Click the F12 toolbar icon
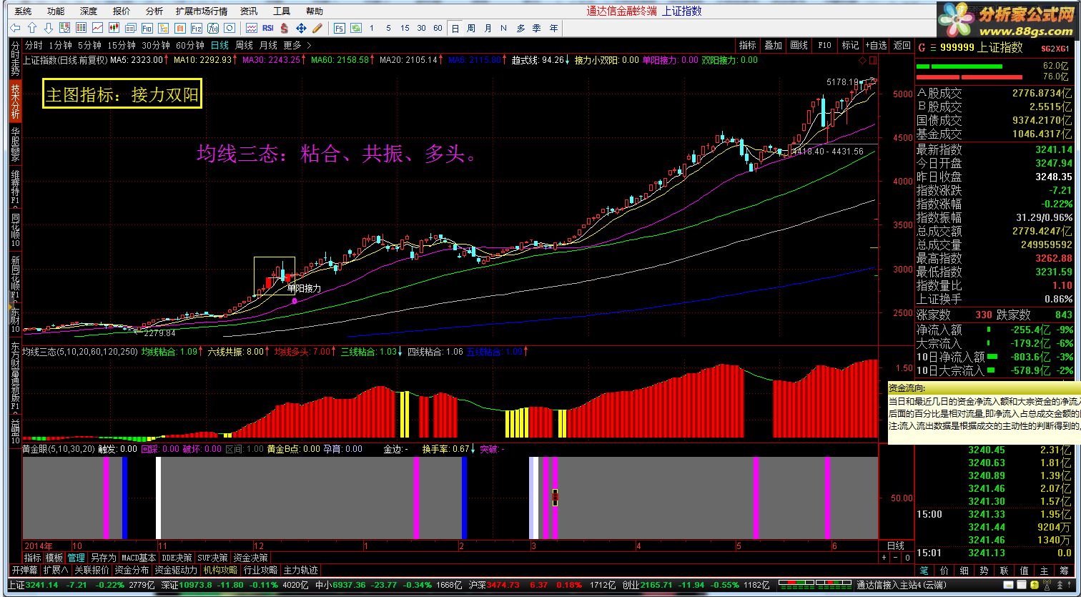Image resolution: width=1081 pixels, height=597 pixels. coord(197,28)
